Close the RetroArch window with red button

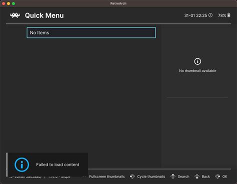coord(3,3)
